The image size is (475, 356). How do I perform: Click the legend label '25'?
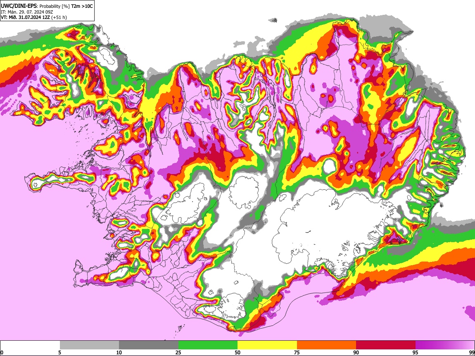pos(178,352)
